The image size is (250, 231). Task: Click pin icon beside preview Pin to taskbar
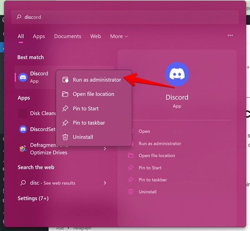click(x=130, y=180)
